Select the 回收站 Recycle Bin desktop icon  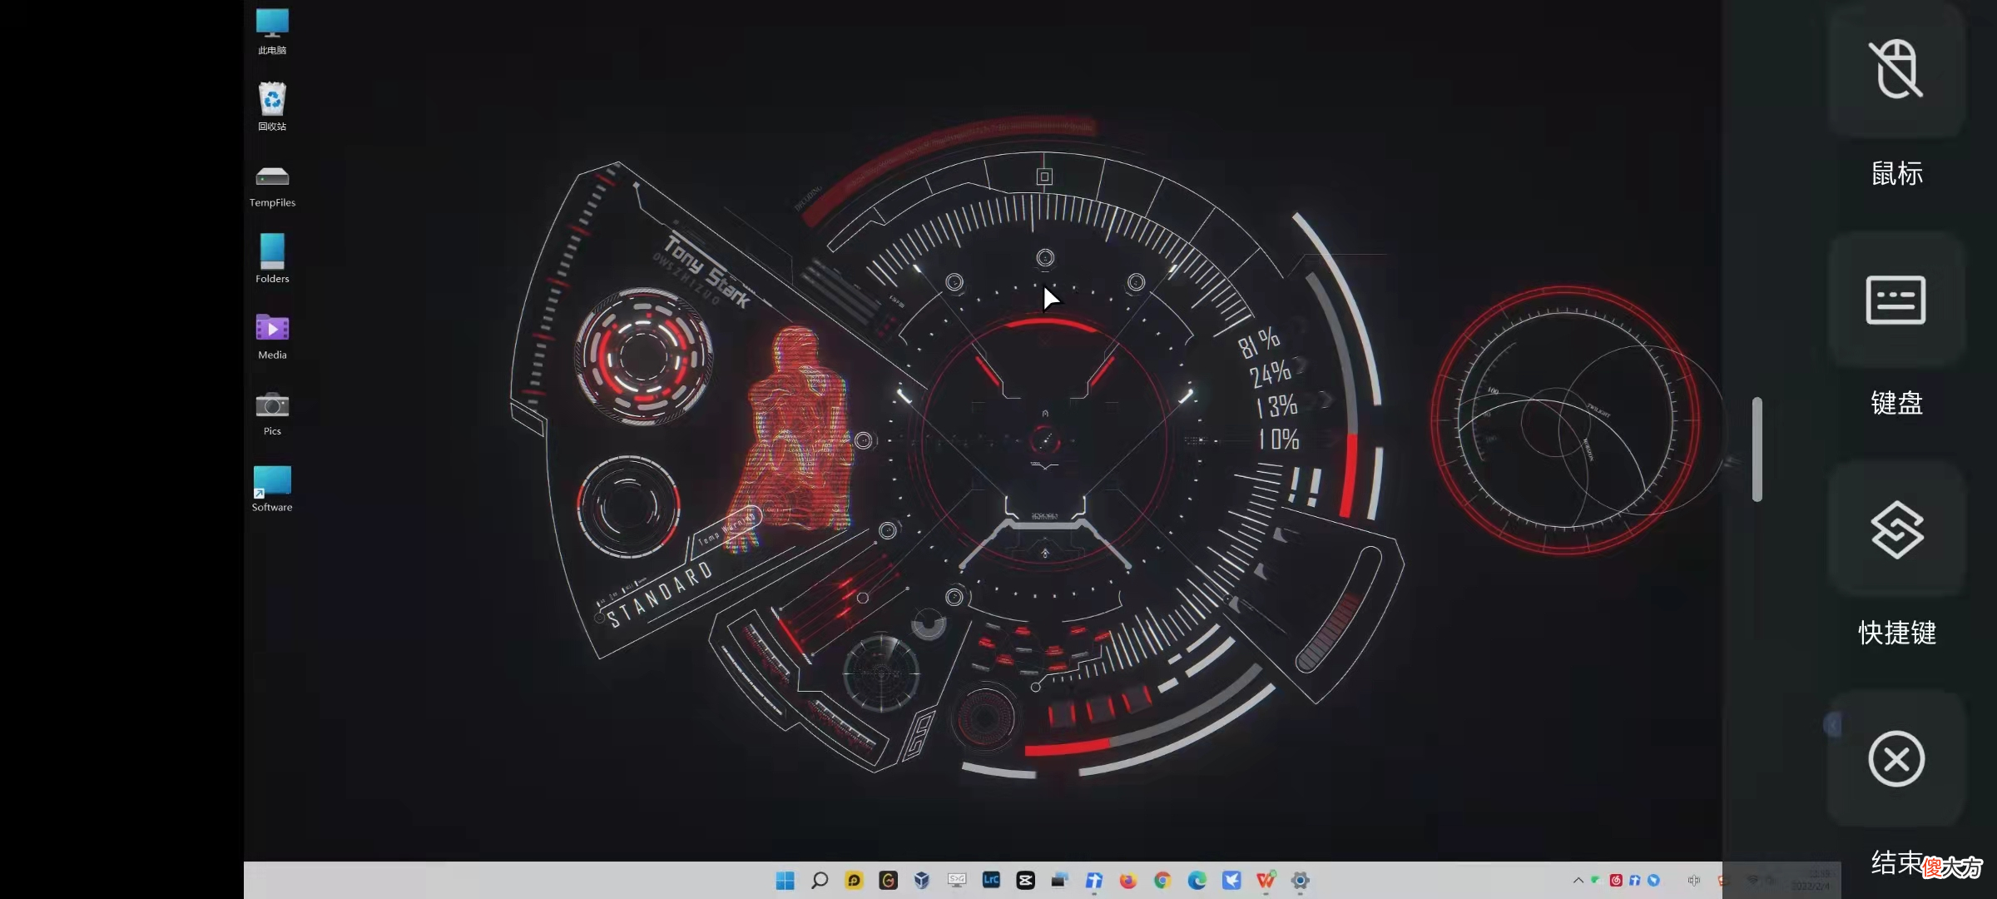[x=272, y=107]
